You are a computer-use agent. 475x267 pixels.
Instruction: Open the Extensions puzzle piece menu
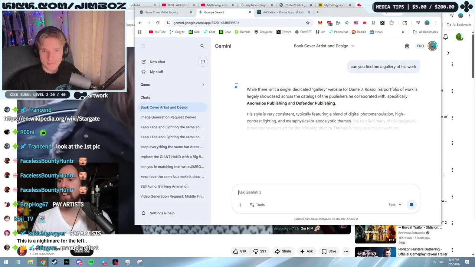pos(392,23)
